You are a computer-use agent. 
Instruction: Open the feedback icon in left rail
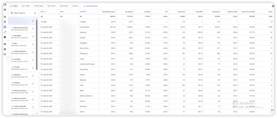5,54
